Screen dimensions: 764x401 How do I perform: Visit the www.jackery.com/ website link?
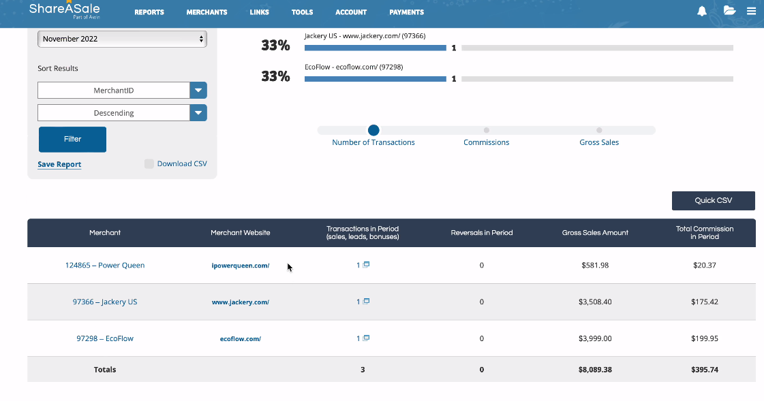[x=240, y=302]
